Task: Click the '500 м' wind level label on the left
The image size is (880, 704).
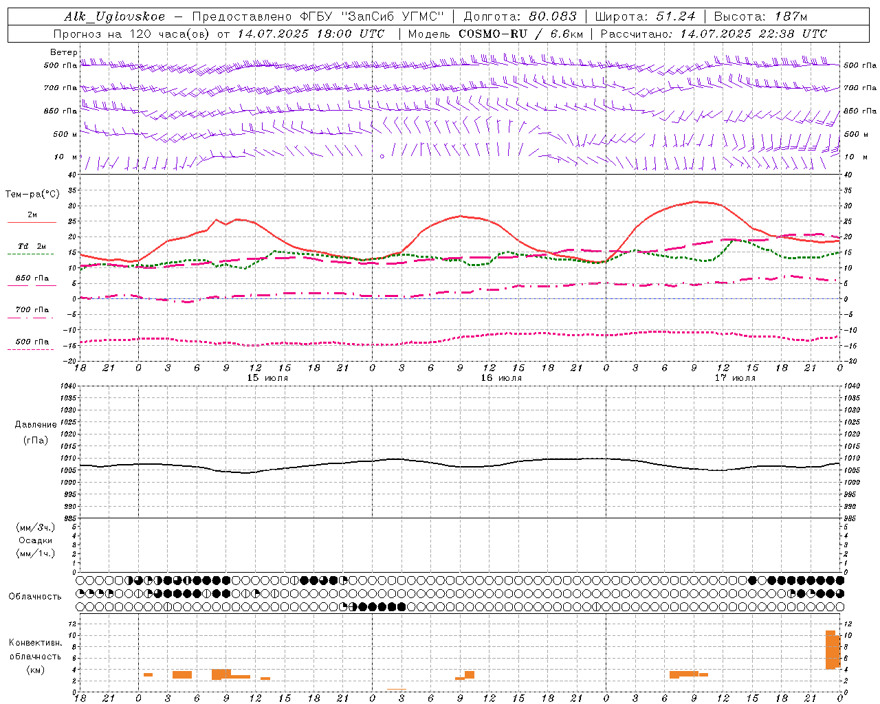Action: tap(65, 134)
